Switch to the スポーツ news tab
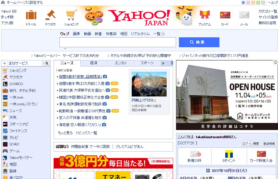The image size is (278, 179). tap(147, 63)
